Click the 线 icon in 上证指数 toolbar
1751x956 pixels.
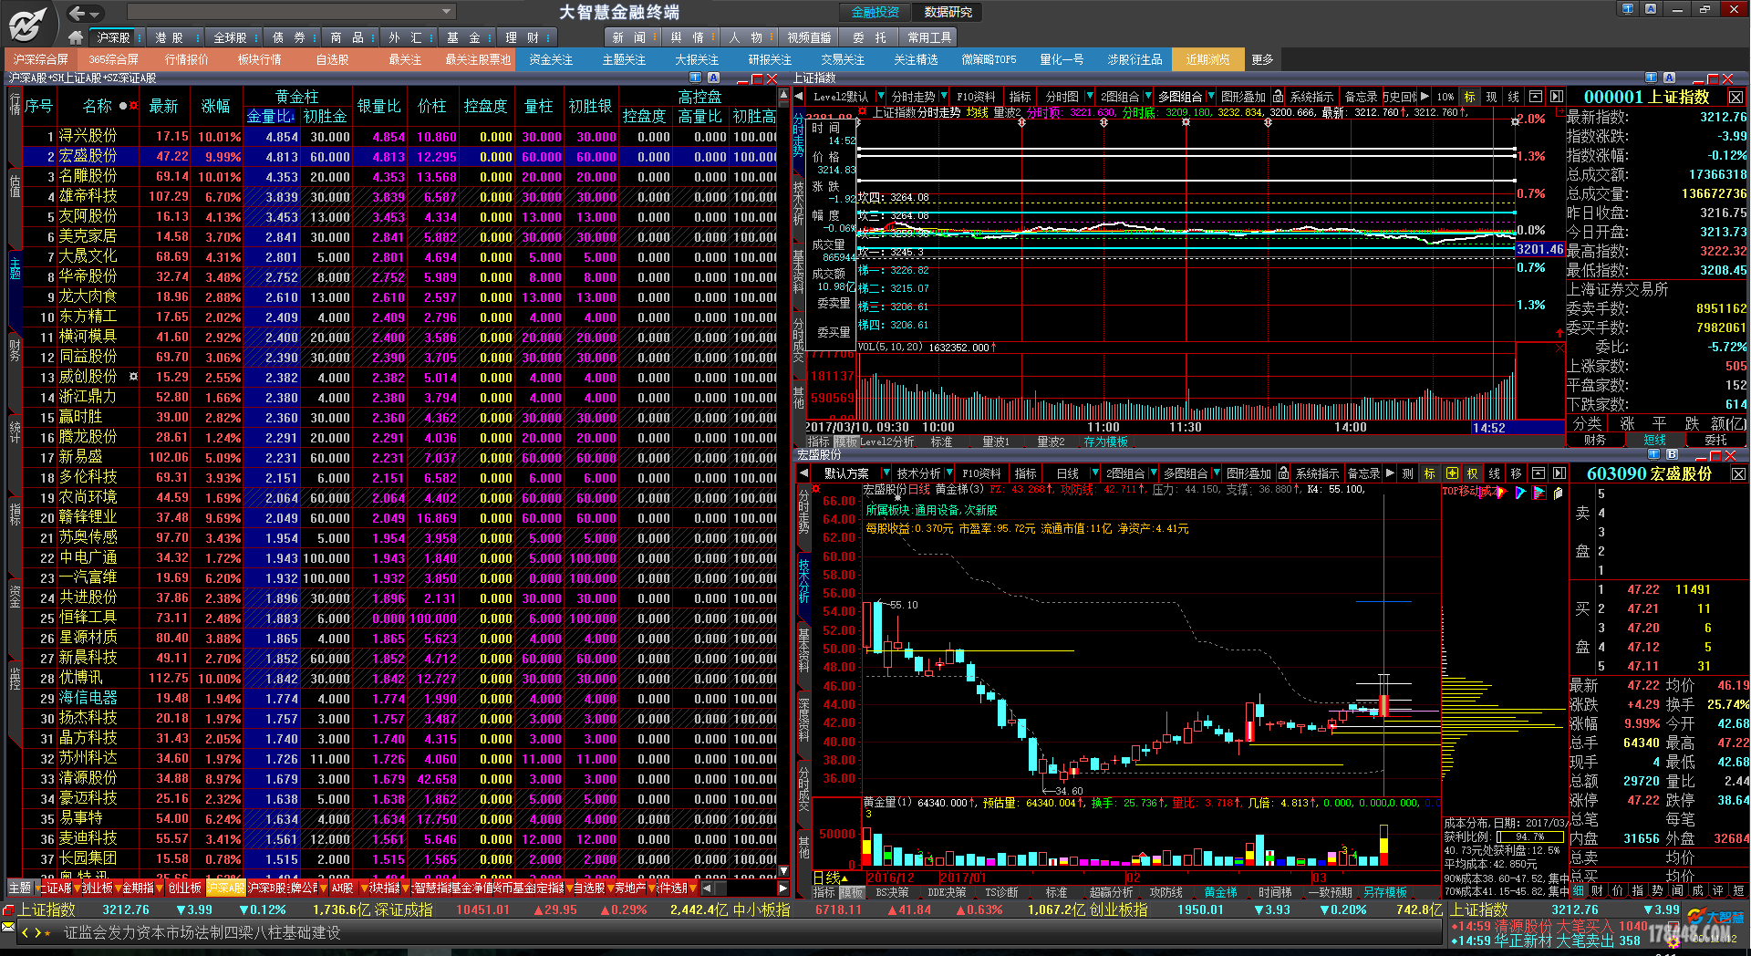point(1513,96)
